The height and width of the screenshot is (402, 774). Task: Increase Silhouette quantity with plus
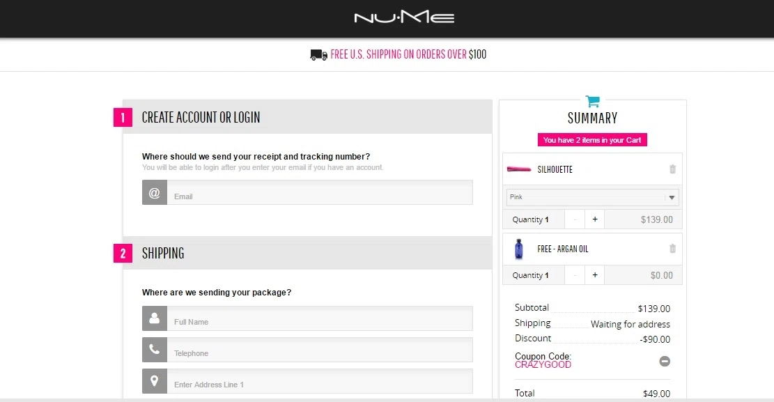pos(595,219)
